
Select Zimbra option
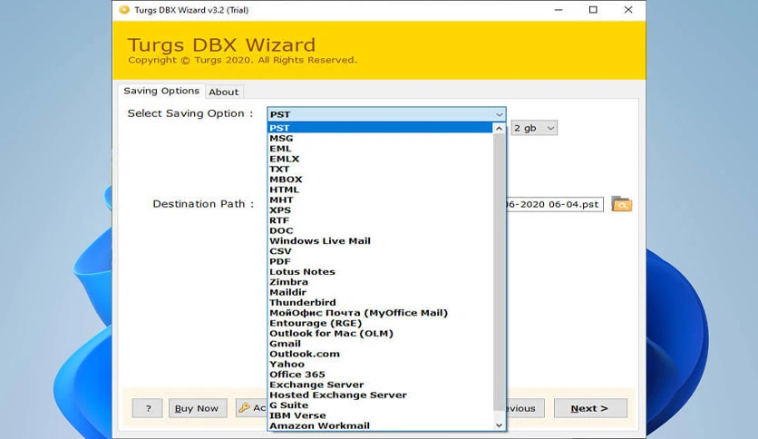(381, 282)
